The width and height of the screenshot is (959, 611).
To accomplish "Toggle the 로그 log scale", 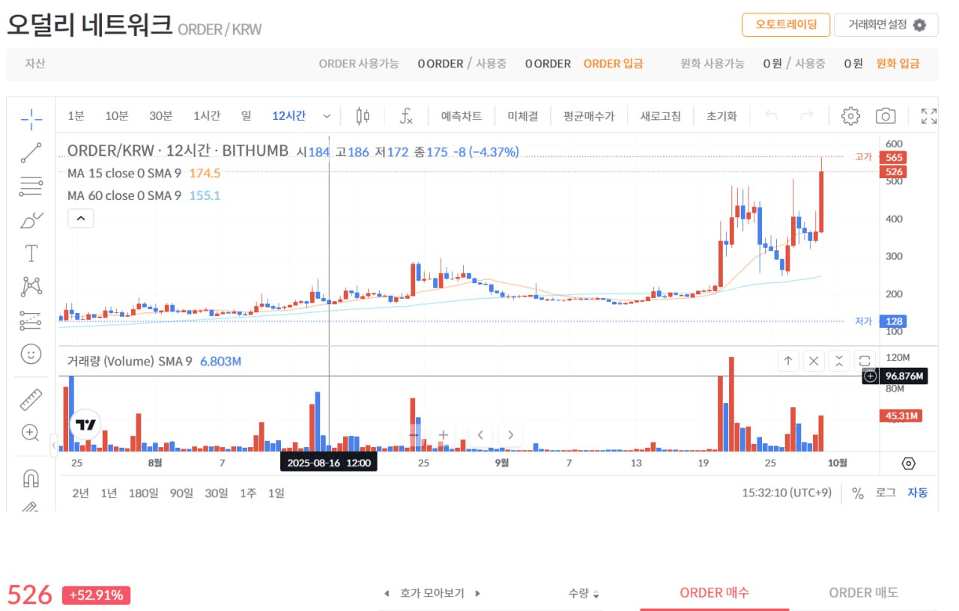I will [x=886, y=493].
